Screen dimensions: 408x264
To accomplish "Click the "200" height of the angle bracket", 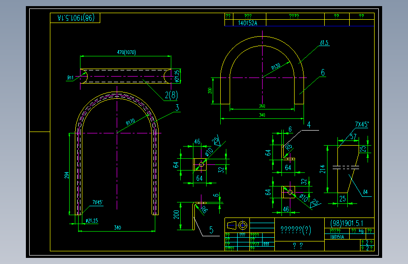I will 176,215.
